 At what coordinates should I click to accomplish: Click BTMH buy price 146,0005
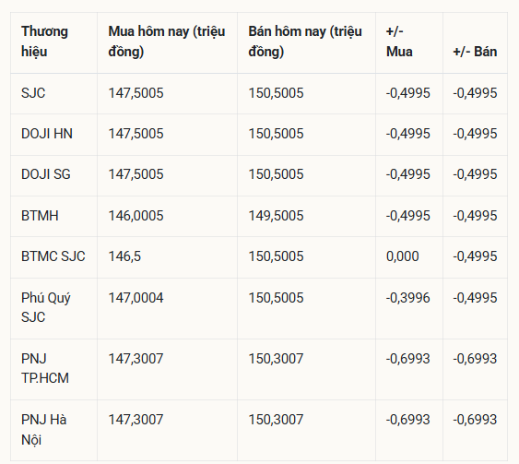(x=136, y=216)
